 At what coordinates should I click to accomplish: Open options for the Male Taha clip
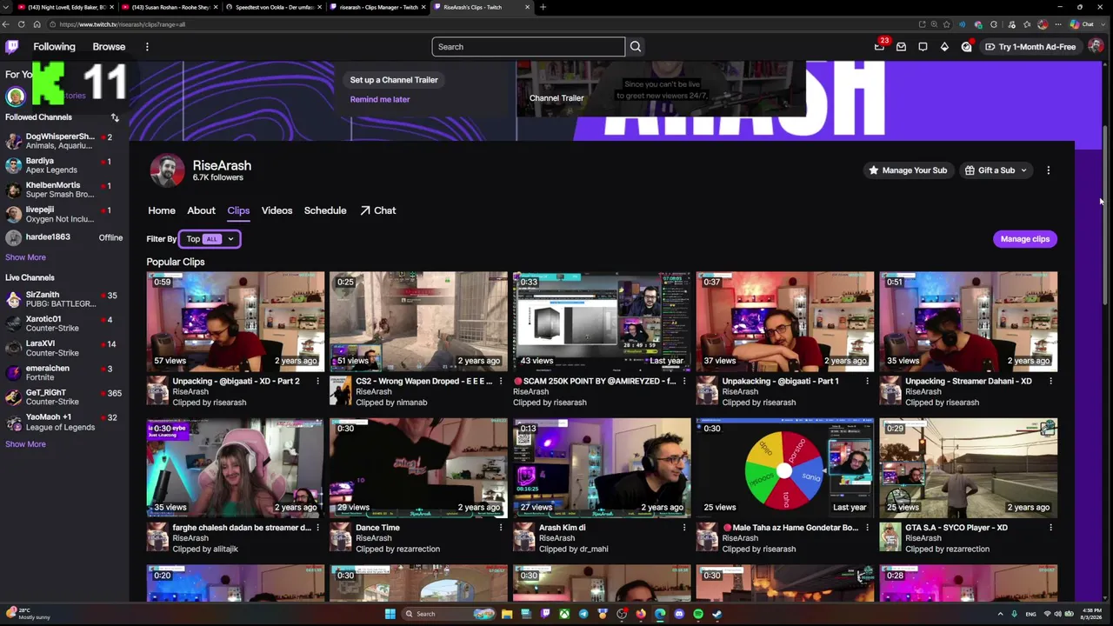[x=867, y=528]
